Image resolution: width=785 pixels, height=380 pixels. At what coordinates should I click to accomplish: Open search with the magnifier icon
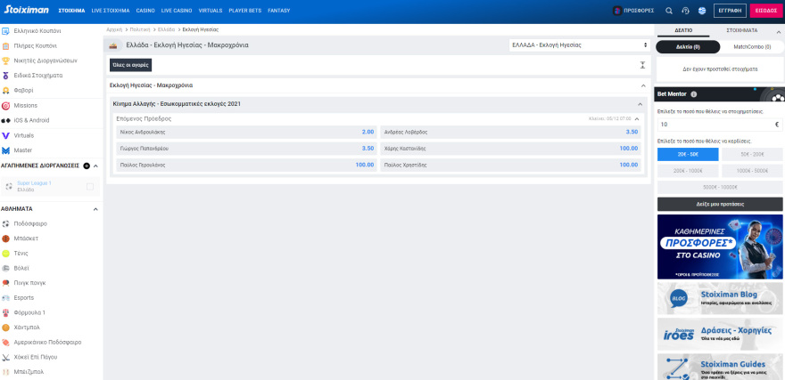tap(669, 11)
